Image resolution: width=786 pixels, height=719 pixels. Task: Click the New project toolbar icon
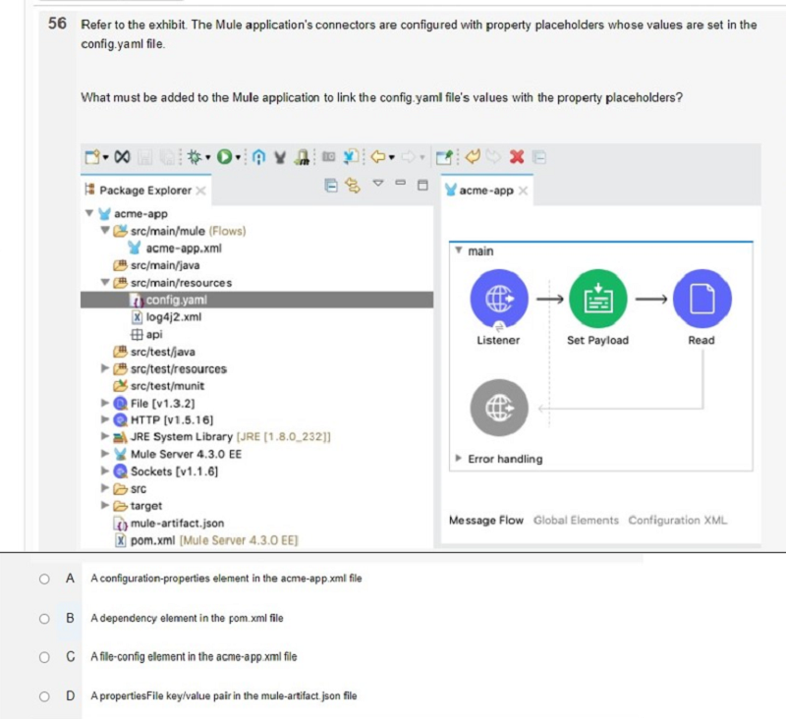[x=92, y=157]
